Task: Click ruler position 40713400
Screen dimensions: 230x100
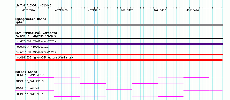Action: (x=61, y=10)
